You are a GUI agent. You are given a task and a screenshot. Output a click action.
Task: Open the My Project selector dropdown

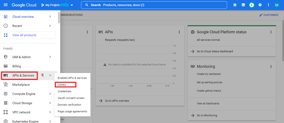click(x=57, y=5)
